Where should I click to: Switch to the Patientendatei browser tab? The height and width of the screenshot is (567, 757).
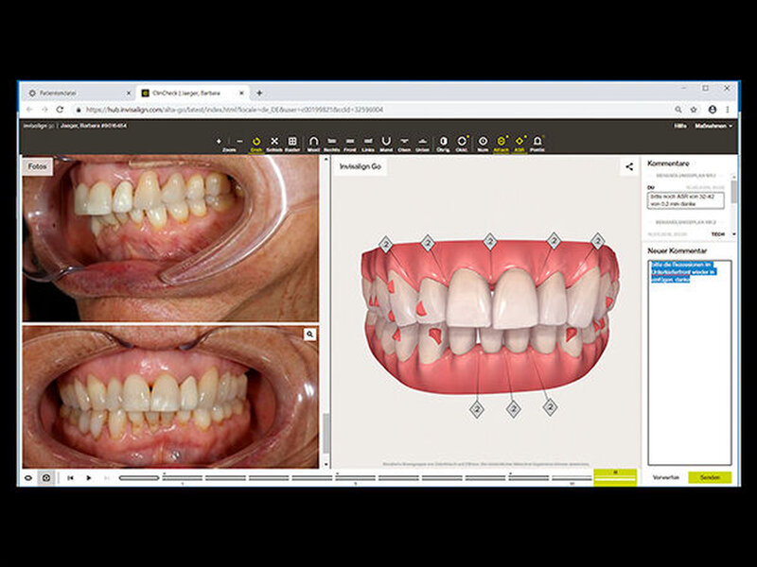78,93
